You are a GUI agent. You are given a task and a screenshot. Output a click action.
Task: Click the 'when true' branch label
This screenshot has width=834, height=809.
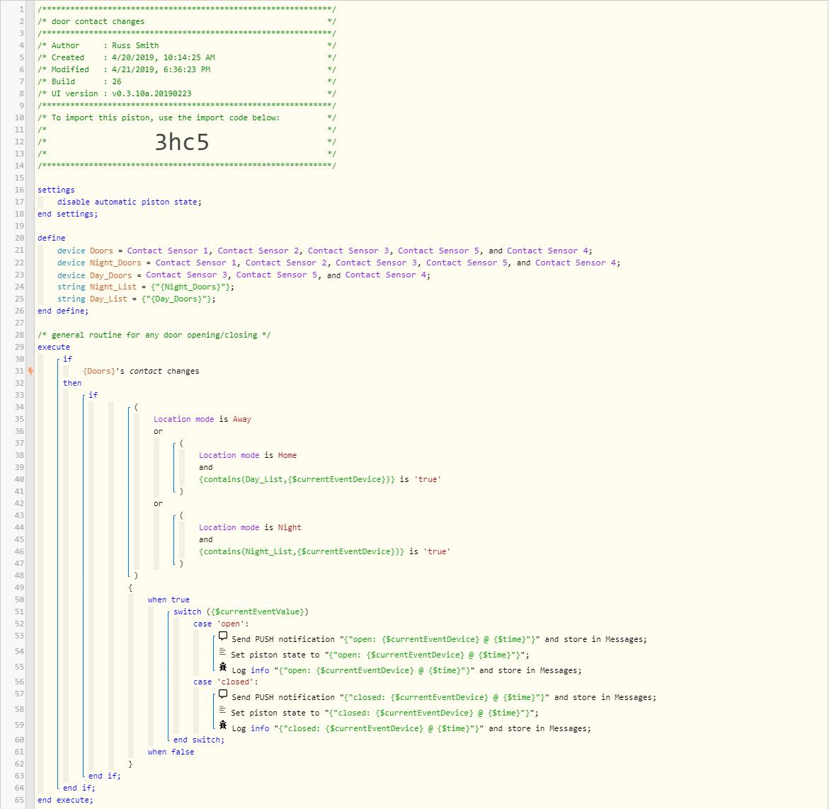[x=168, y=600]
